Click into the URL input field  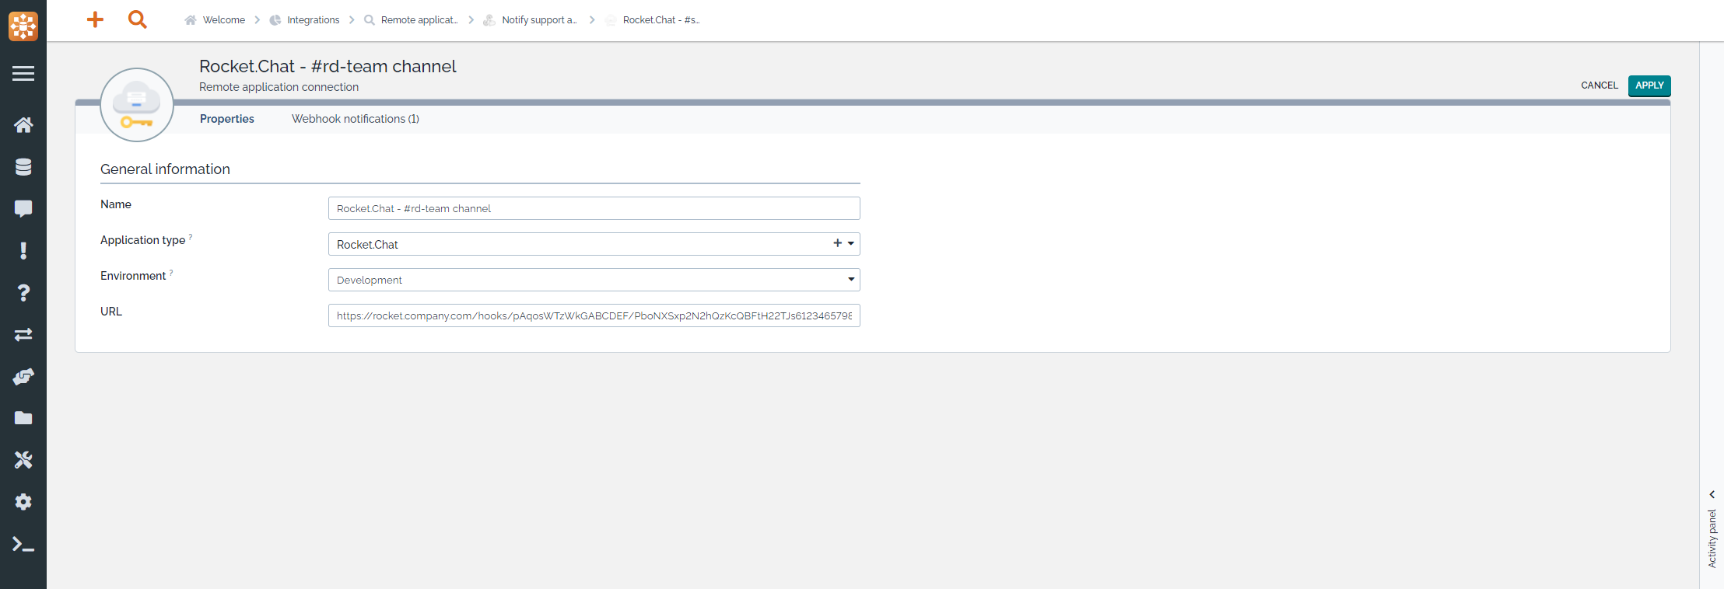coord(594,315)
